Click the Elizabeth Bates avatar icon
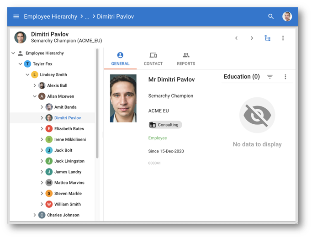Image resolution: width=312 pixels, height=238 pixels. (x=49, y=128)
